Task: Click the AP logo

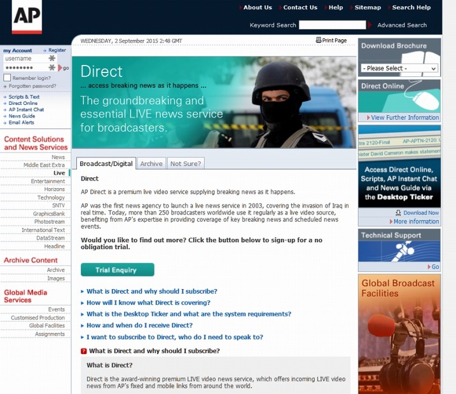Action: pyautogui.click(x=27, y=17)
